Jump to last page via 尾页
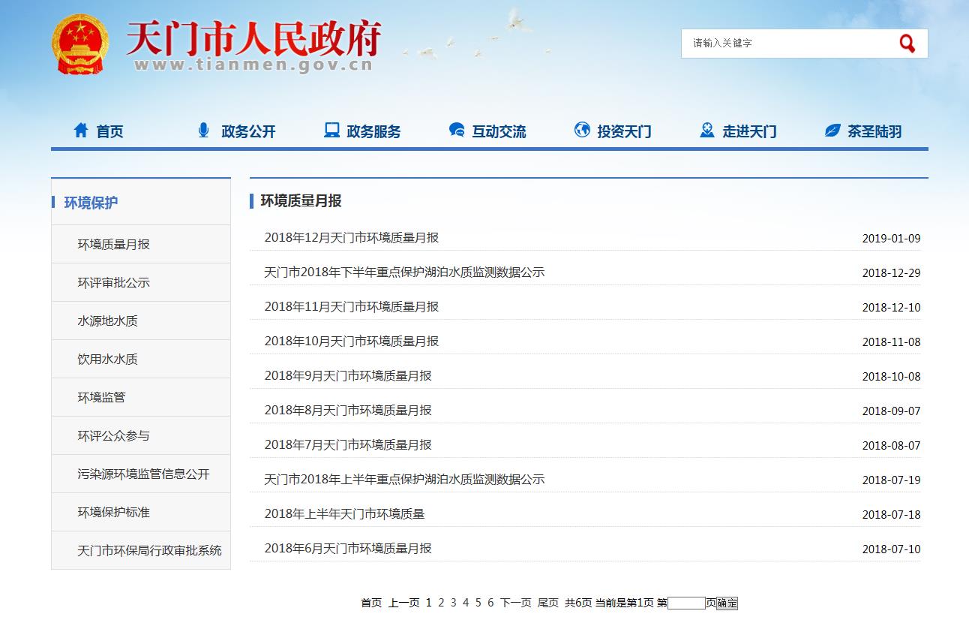This screenshot has height=620, width=969. (x=547, y=603)
